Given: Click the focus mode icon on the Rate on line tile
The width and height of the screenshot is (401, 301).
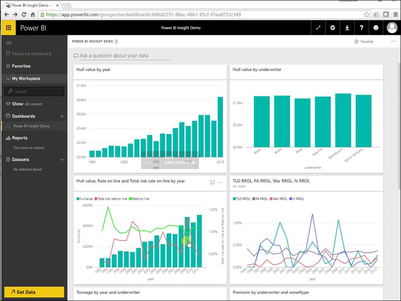Looking at the screenshot, I should coord(212,182).
